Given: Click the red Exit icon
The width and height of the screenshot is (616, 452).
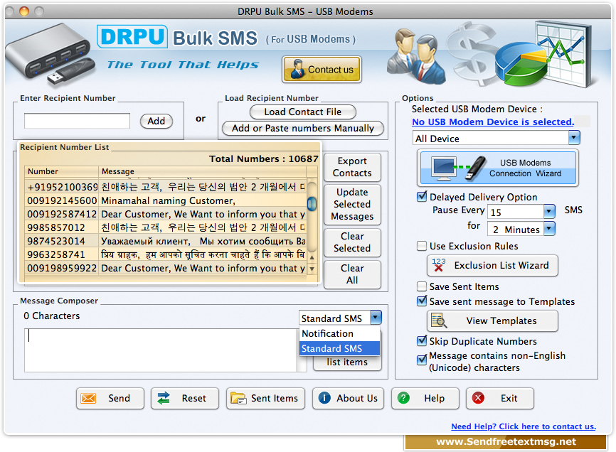Looking at the screenshot, I should (479, 399).
